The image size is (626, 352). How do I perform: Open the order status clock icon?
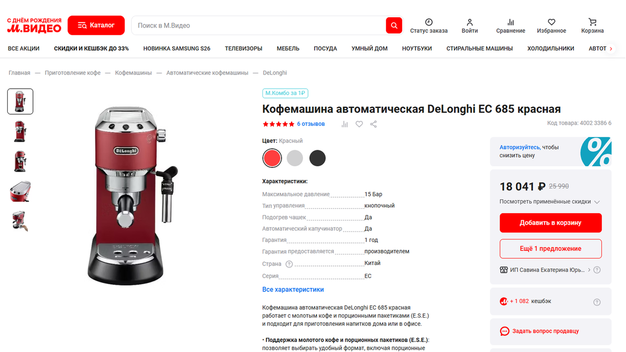[429, 22]
